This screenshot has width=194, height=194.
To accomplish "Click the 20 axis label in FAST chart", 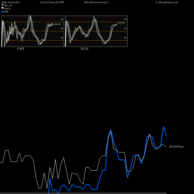I will tap(62, 38).
